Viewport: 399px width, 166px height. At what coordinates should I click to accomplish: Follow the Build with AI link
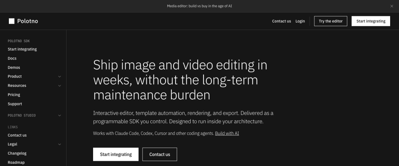(x=227, y=133)
